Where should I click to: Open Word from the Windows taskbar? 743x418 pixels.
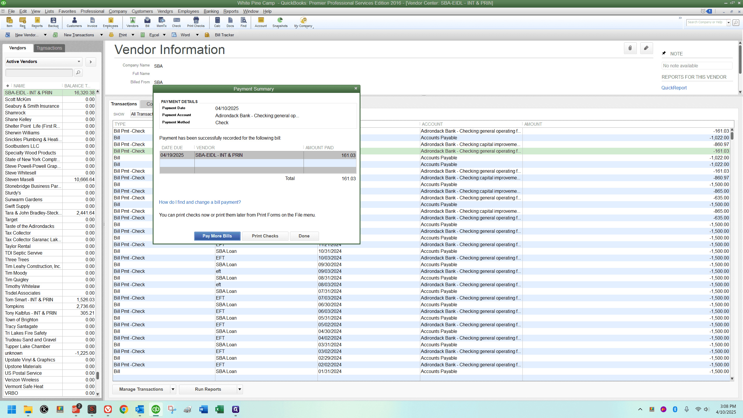pyautogui.click(x=203, y=409)
